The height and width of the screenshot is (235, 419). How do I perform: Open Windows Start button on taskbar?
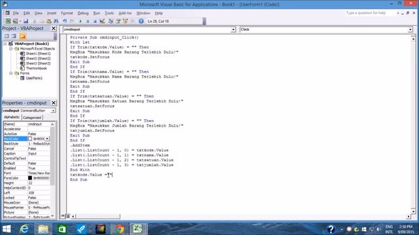(x=7, y=229)
